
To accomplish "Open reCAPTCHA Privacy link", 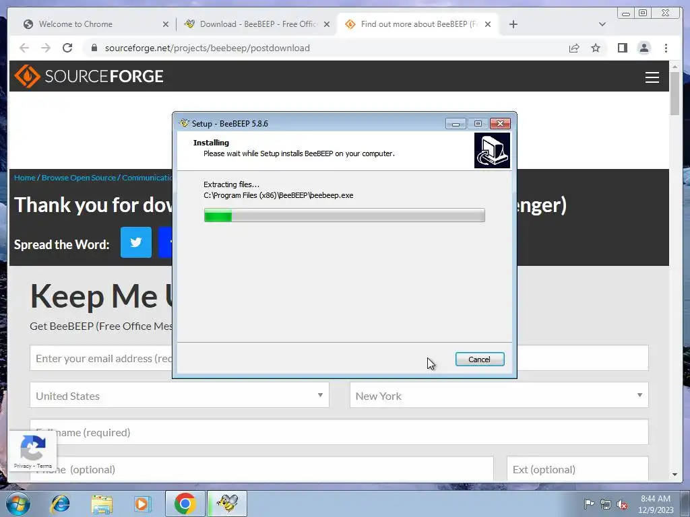I will pyautogui.click(x=22, y=466).
